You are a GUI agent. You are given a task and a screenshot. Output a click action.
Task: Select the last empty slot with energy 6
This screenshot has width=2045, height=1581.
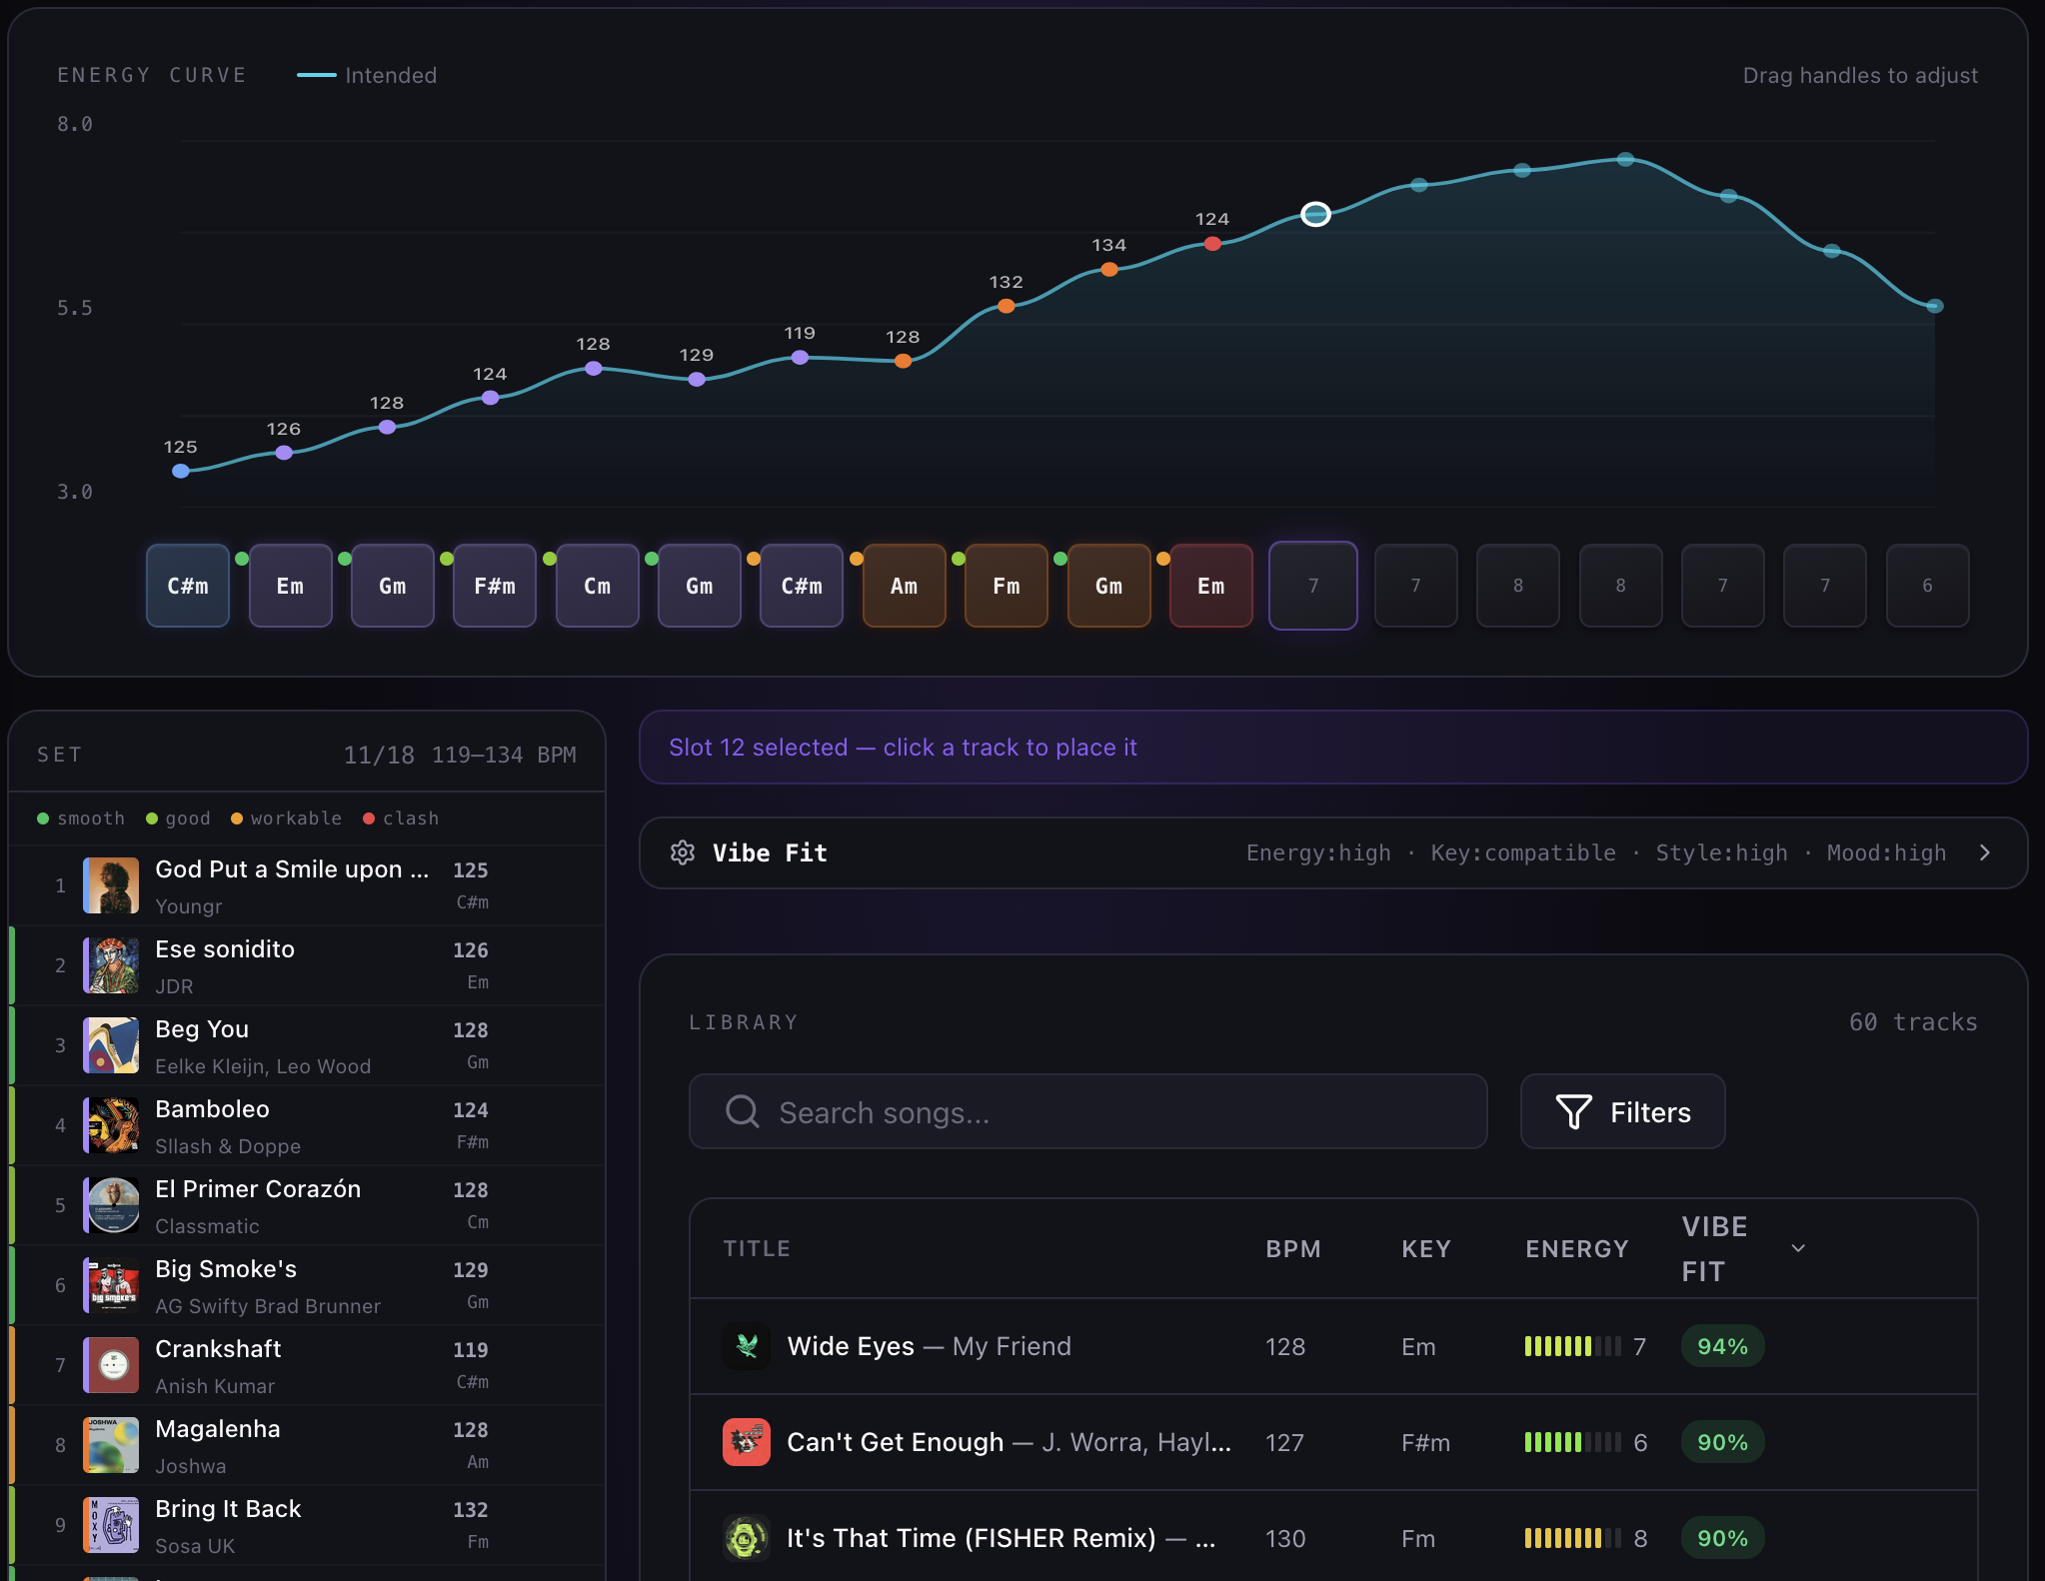[1927, 586]
